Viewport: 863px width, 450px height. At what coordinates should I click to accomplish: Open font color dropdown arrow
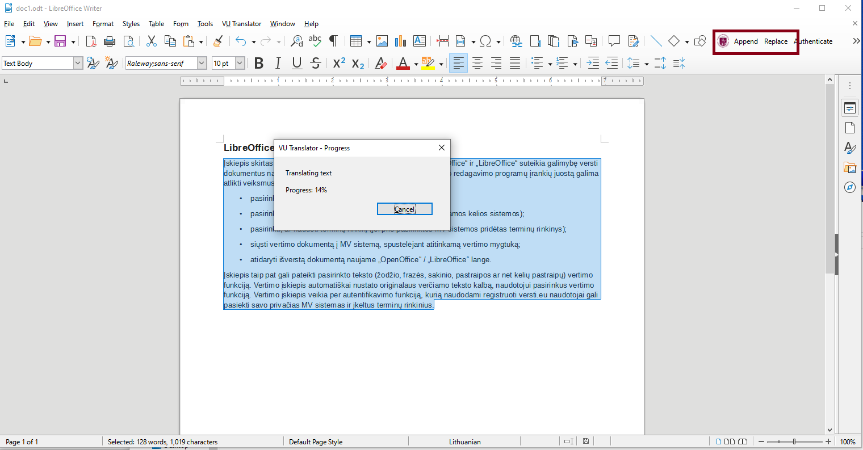pos(416,64)
